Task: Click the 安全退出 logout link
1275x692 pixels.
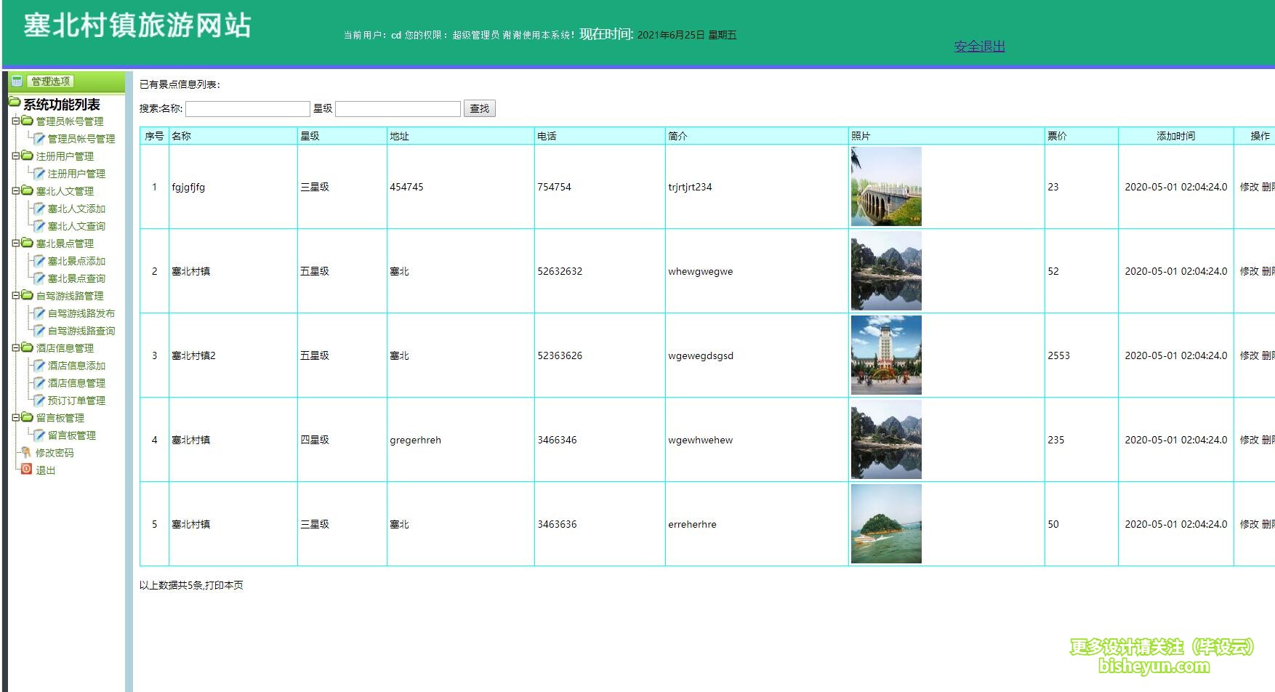Action: [x=980, y=47]
